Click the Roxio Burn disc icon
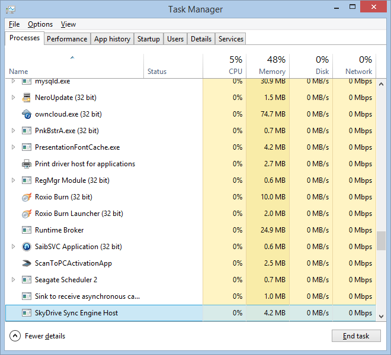Screen dimensions: 391x355 pos(26,197)
